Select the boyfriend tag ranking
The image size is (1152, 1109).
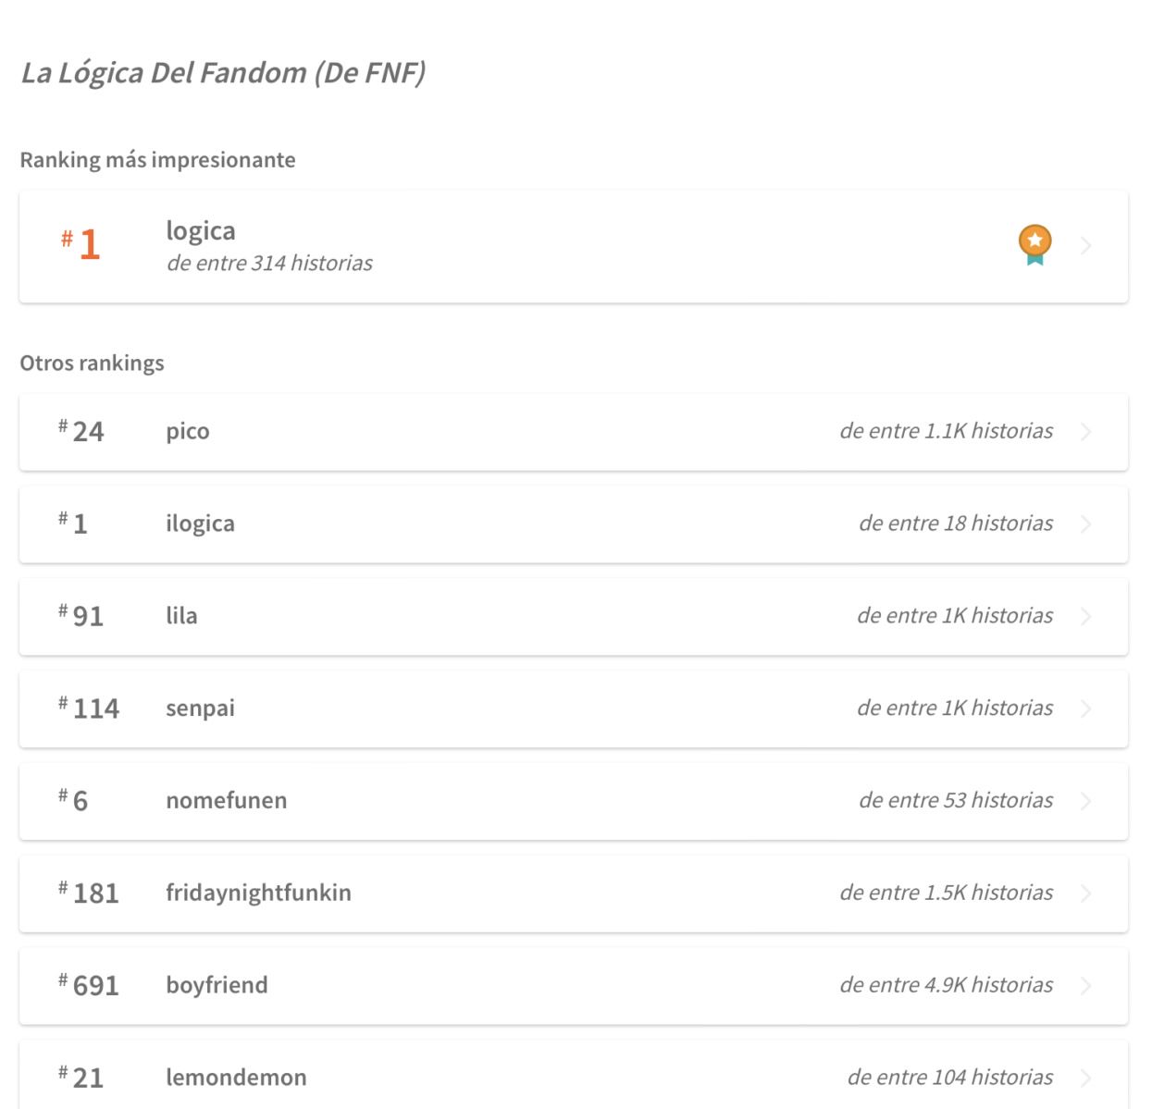click(x=574, y=987)
